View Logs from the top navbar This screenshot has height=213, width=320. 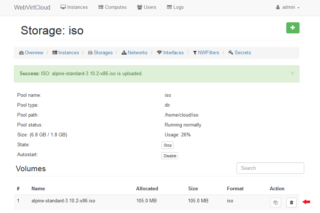(175, 7)
